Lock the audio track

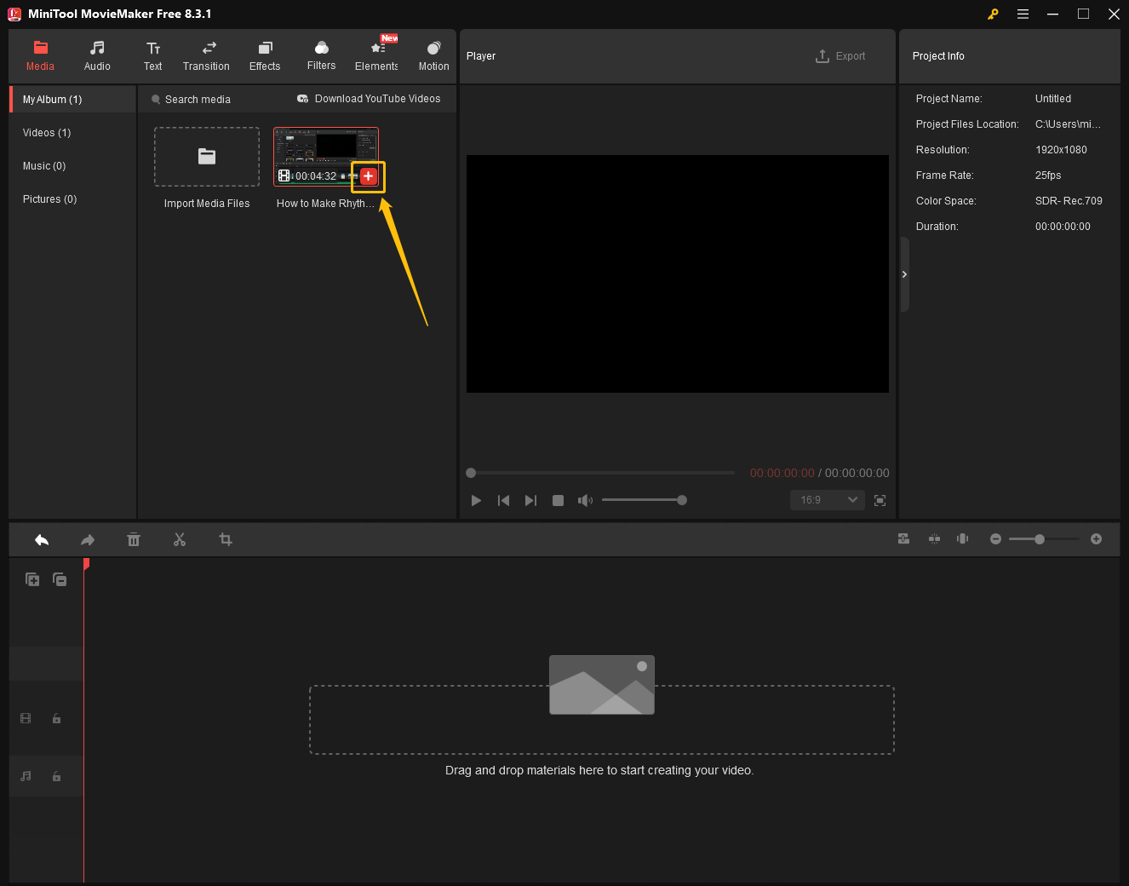56,776
